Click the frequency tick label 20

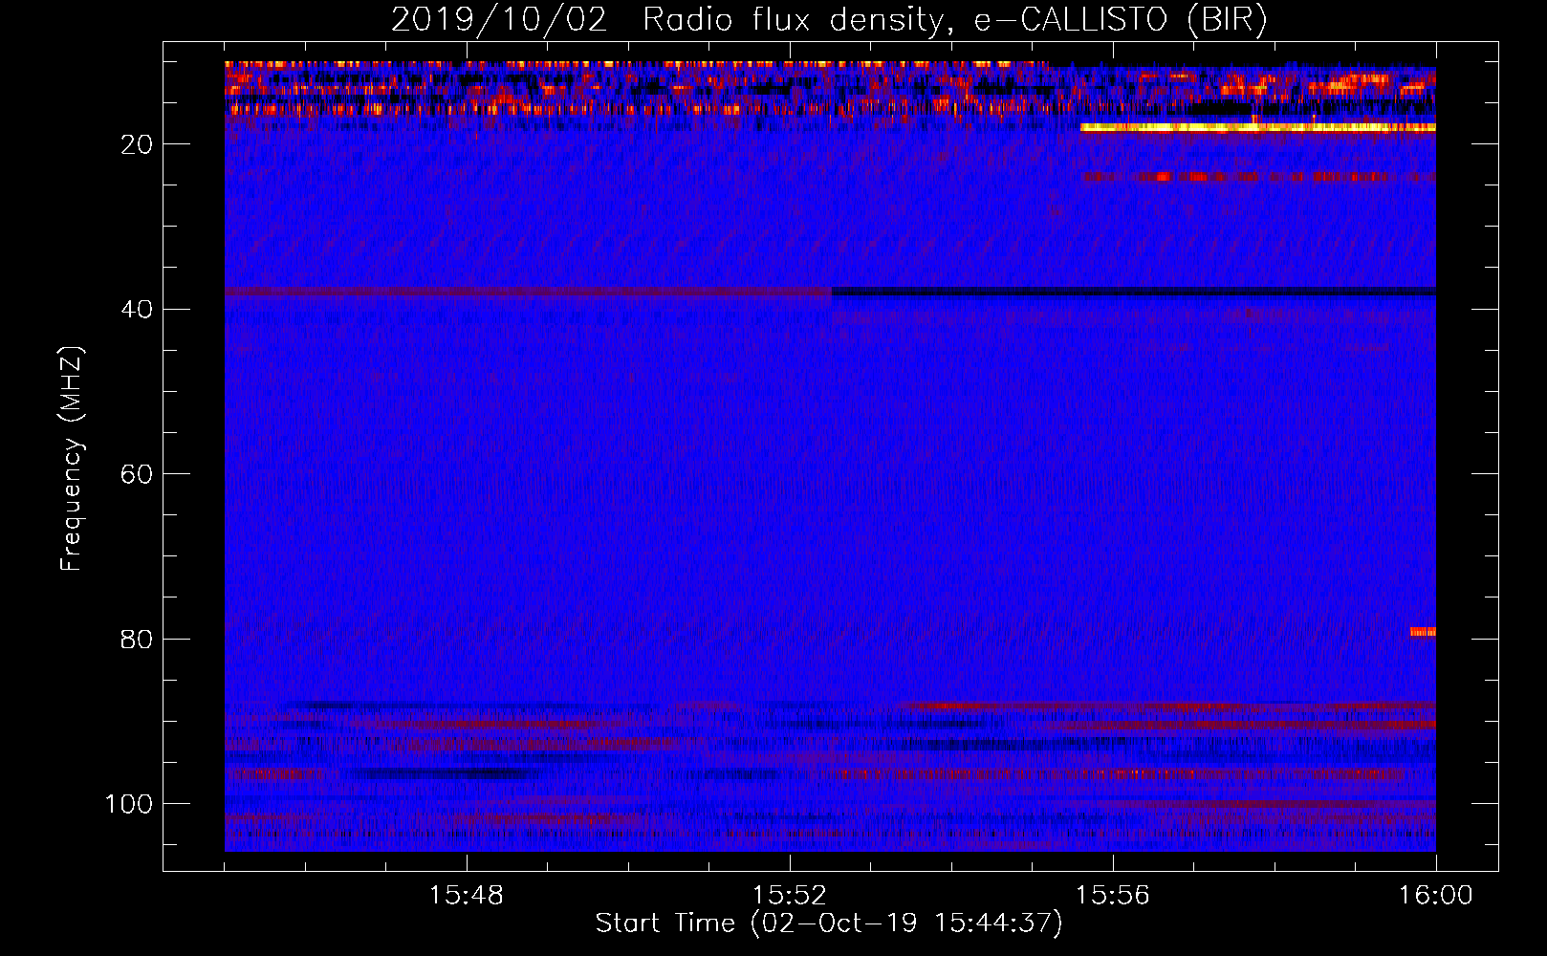pos(138,144)
